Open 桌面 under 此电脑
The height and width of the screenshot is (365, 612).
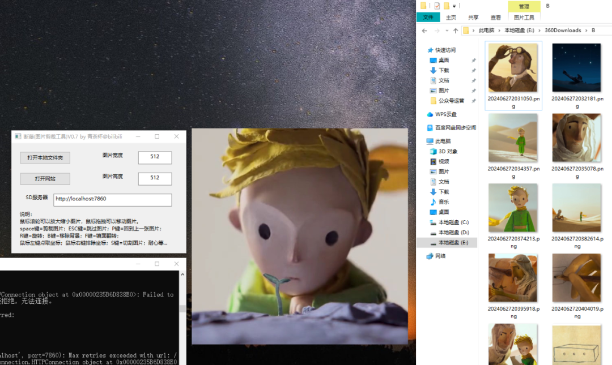click(444, 213)
